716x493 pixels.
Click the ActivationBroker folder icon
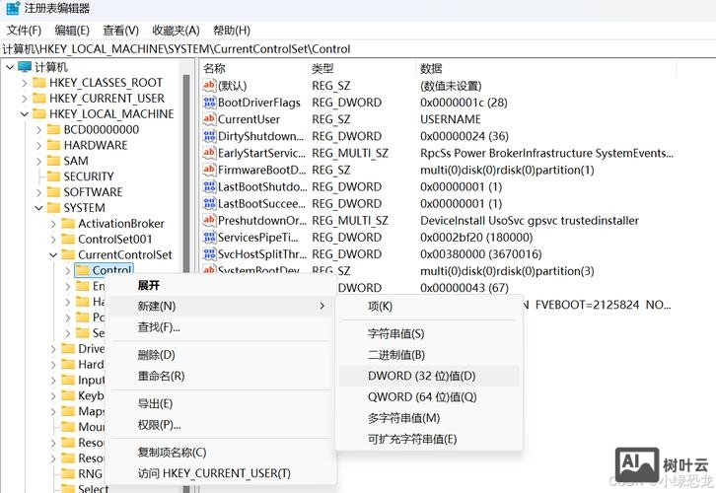click(68, 223)
